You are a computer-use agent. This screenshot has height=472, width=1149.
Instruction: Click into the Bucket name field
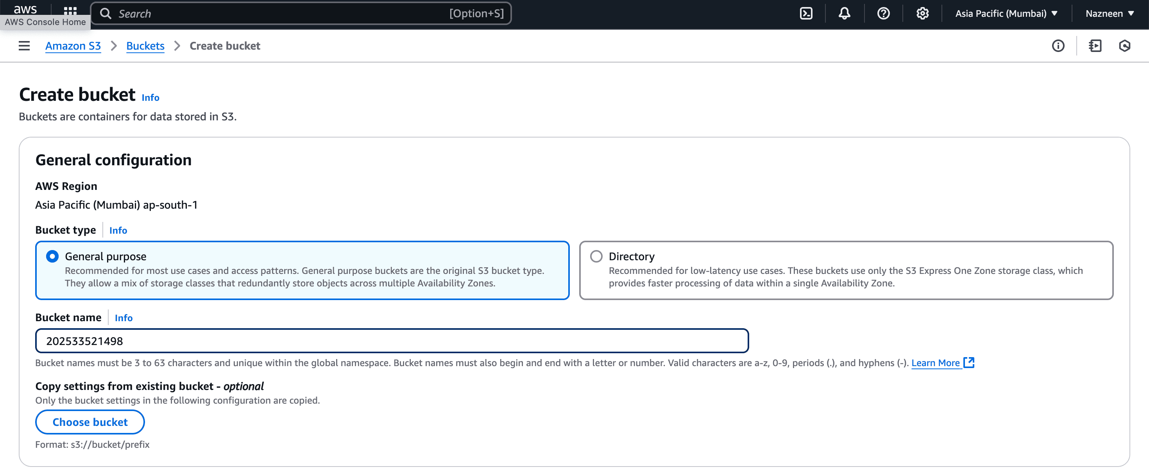point(392,341)
